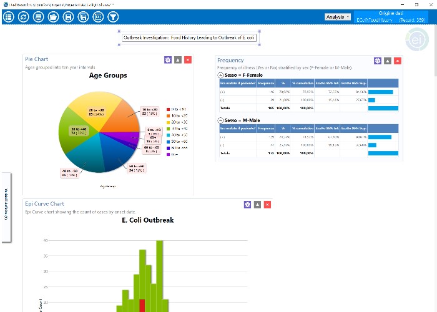Collapse the Sesso = F-Female section
This screenshot has height=312, width=437.
(220, 76)
